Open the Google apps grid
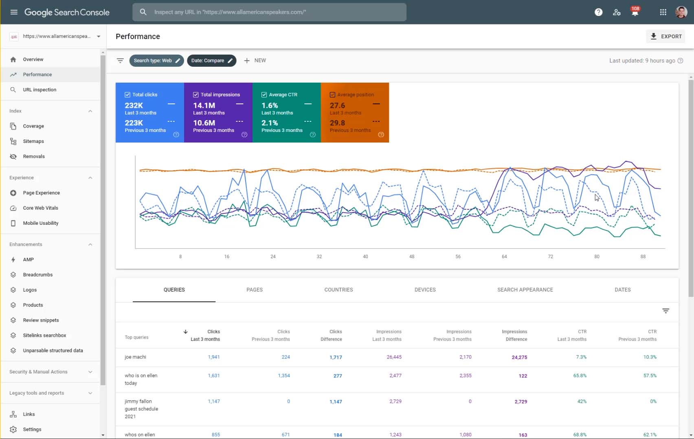Image resolution: width=694 pixels, height=439 pixels. [663, 12]
